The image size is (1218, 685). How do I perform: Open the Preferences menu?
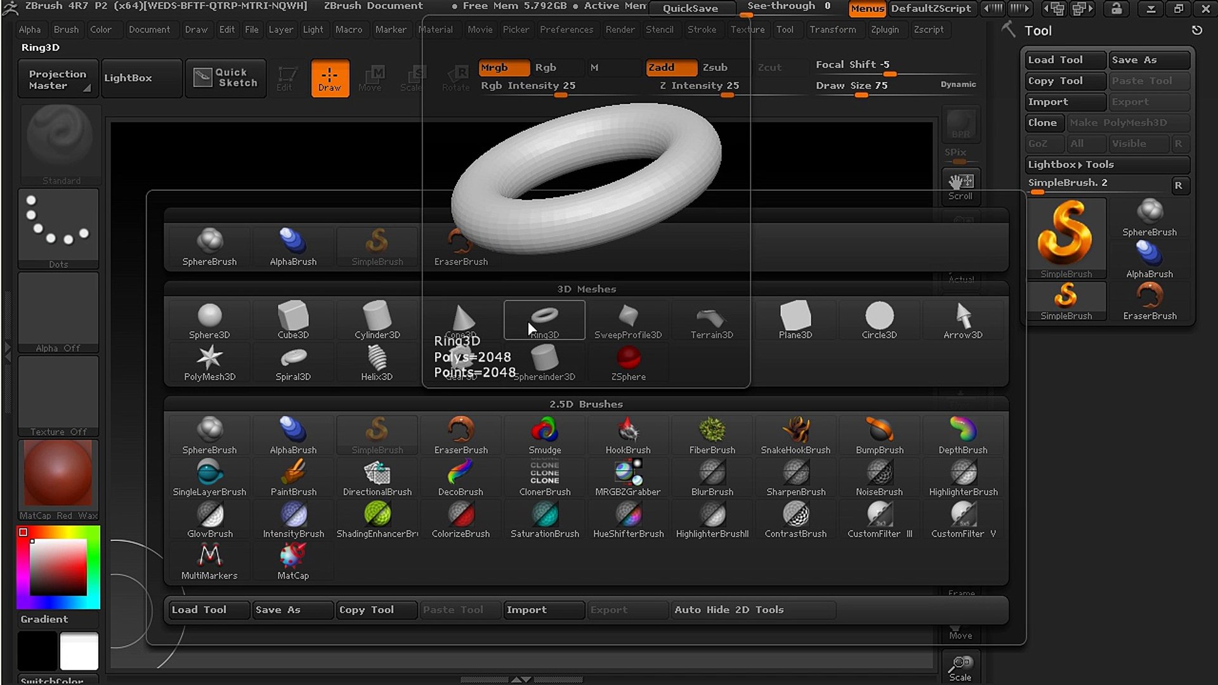[x=566, y=29]
